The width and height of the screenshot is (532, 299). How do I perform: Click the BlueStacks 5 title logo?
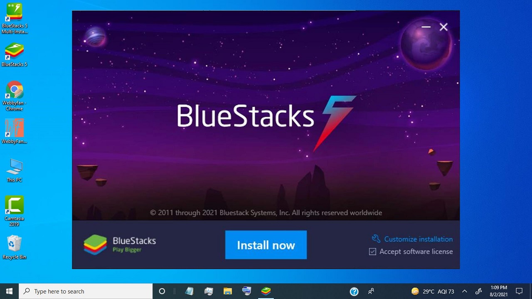click(x=266, y=123)
